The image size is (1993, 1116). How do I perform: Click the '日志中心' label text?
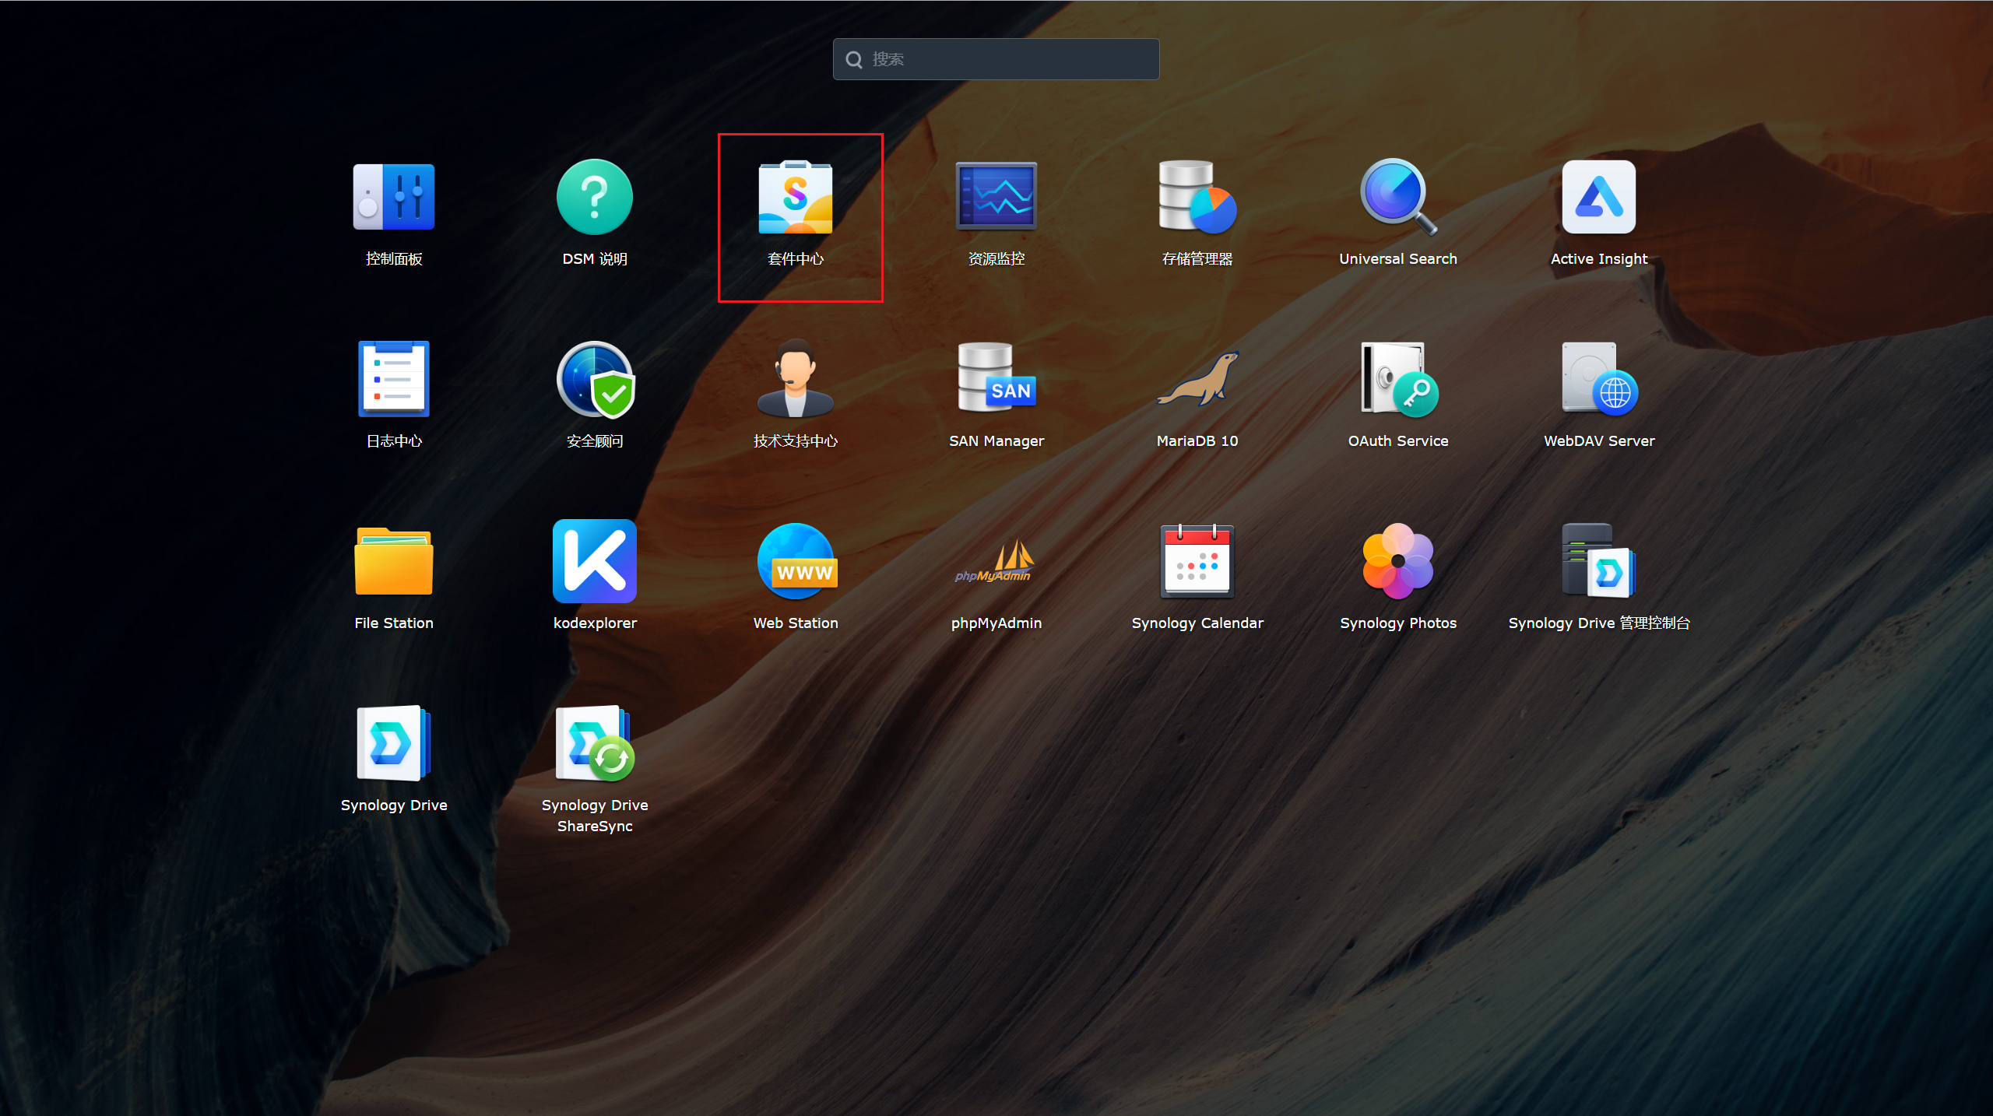click(x=394, y=441)
